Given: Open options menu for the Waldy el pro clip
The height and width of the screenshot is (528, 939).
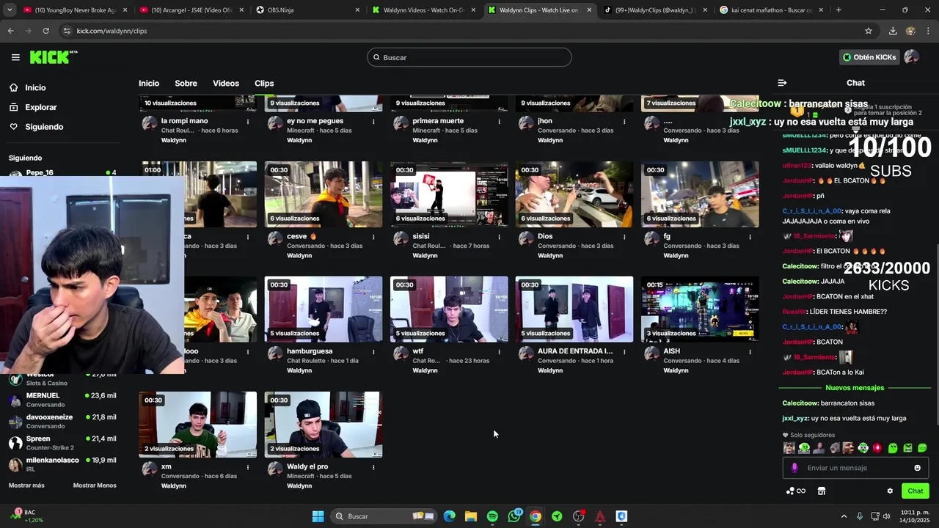Looking at the screenshot, I should [x=373, y=467].
